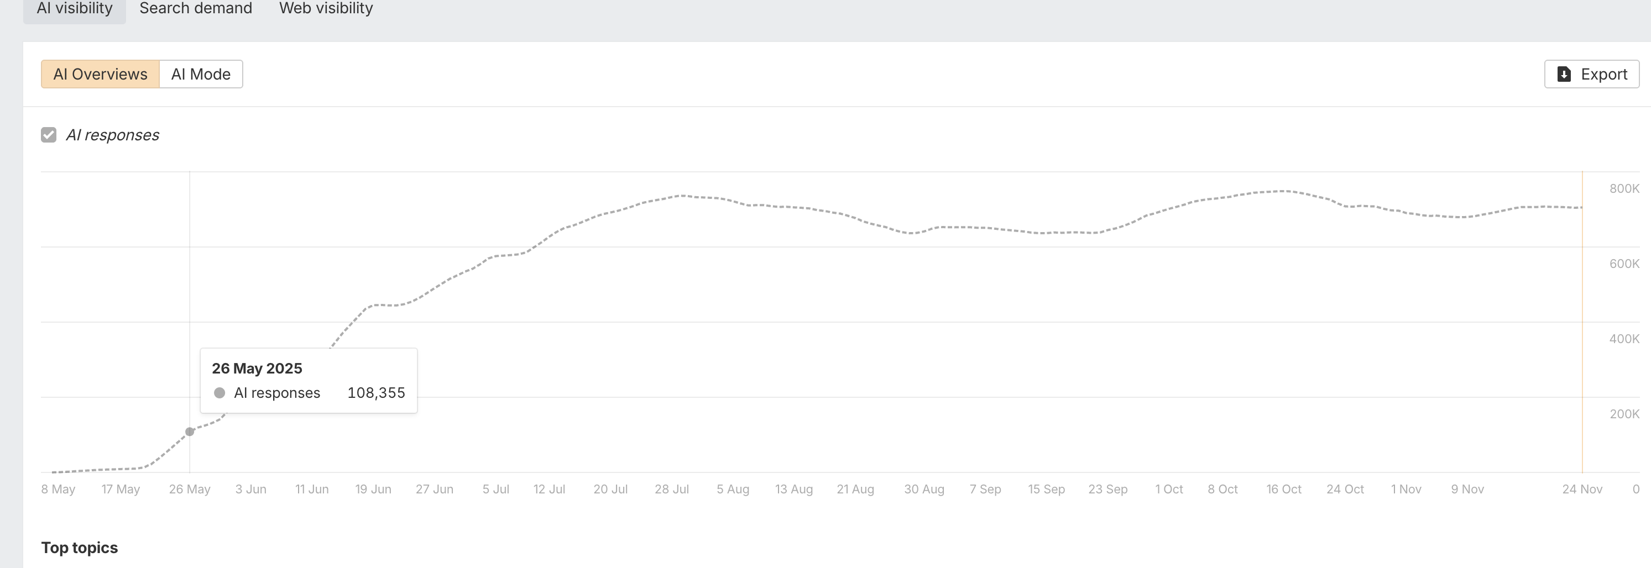Click the 19 Jun x-axis label
This screenshot has height=568, width=1651.
click(x=373, y=489)
